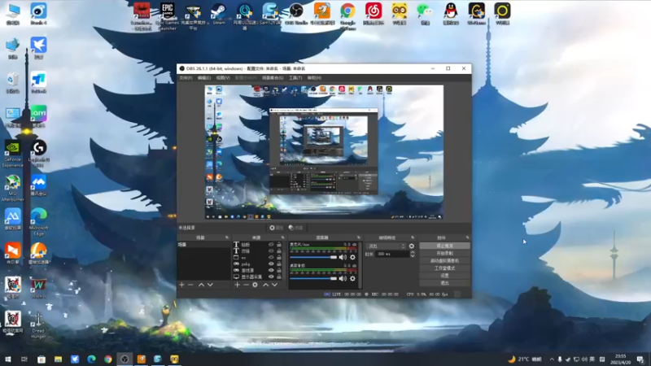Screen dimensions: 651x366
Task: Move the scene up in the Scenes panel
Action: 201,285
